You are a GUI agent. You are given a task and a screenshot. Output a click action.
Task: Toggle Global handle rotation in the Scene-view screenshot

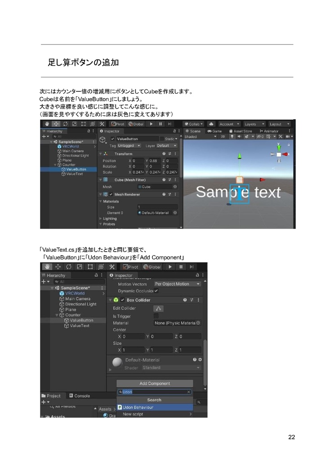click(x=136, y=124)
